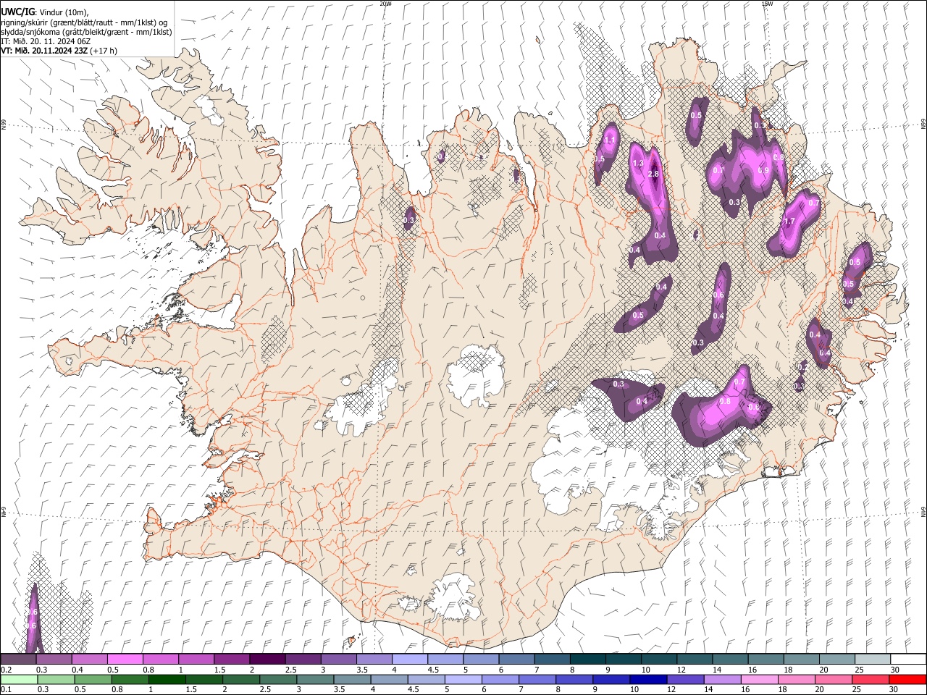Click the '1.1' snowfall value on the map

[x=610, y=140]
